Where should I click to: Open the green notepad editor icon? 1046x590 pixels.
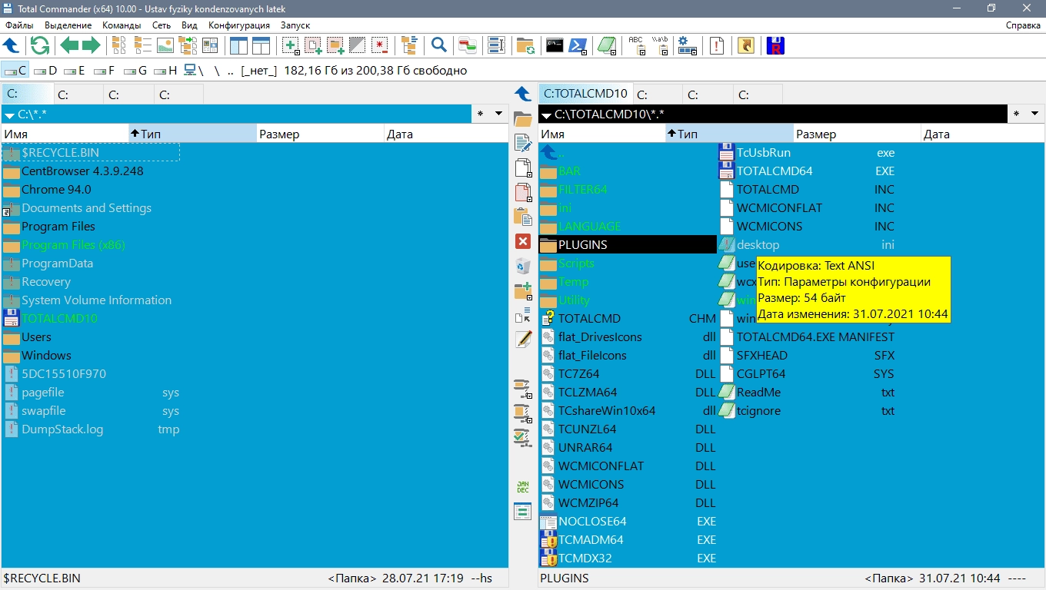(608, 45)
